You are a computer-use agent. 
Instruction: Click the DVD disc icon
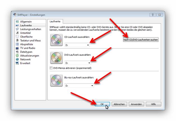click(x=56, y=58)
